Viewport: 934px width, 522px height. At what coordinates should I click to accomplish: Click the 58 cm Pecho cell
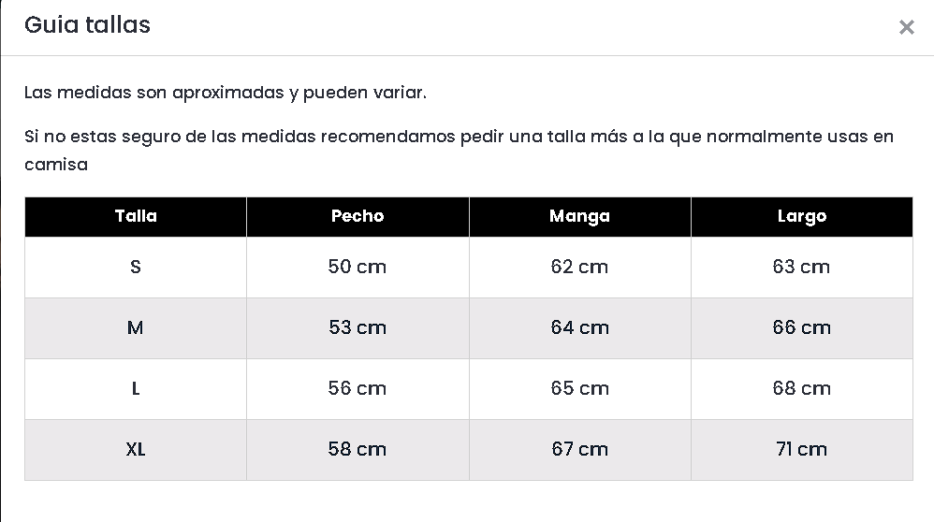358,449
